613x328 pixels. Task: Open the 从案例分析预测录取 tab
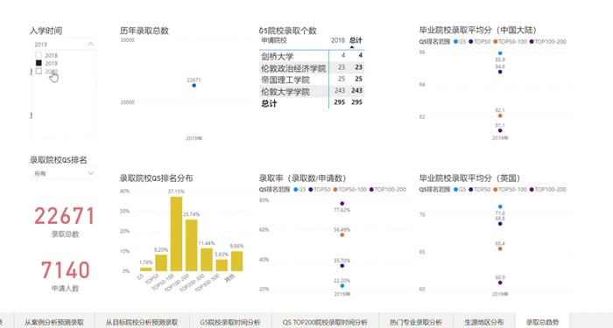coord(54,322)
